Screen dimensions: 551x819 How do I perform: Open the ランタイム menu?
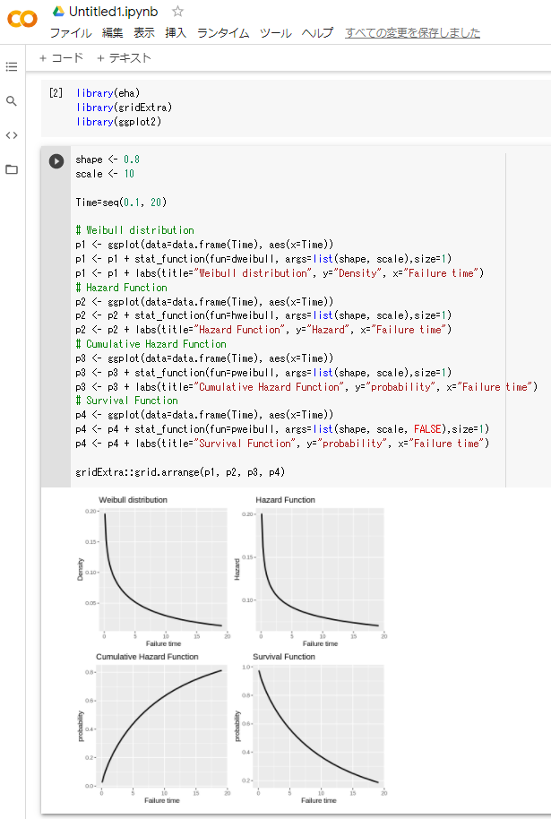click(x=223, y=33)
